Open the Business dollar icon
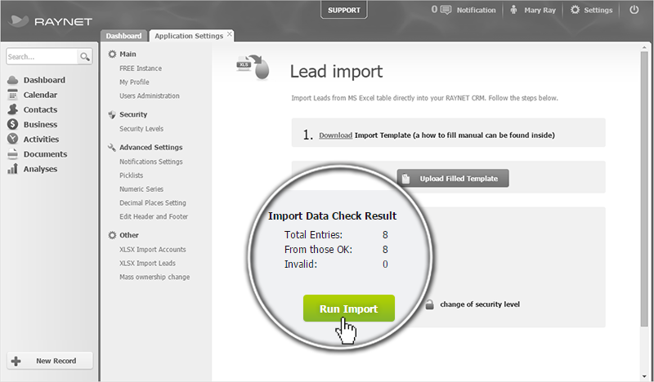 click(x=13, y=124)
